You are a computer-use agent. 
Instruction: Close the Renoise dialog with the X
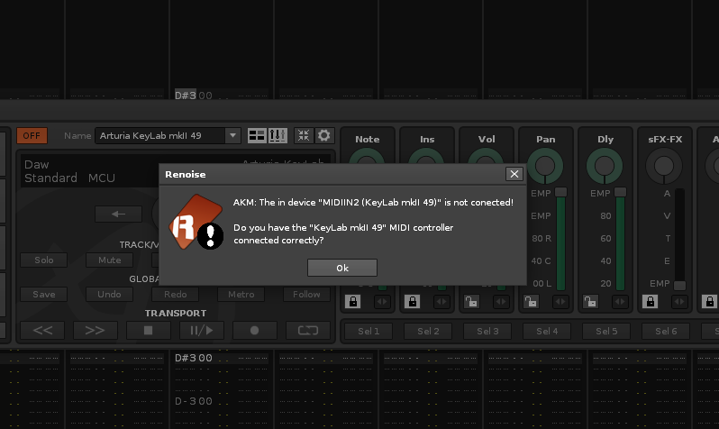click(x=514, y=174)
